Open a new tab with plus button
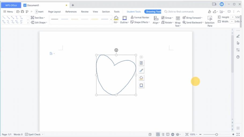The width and height of the screenshot is (244, 137). pyautogui.click(x=73, y=5)
